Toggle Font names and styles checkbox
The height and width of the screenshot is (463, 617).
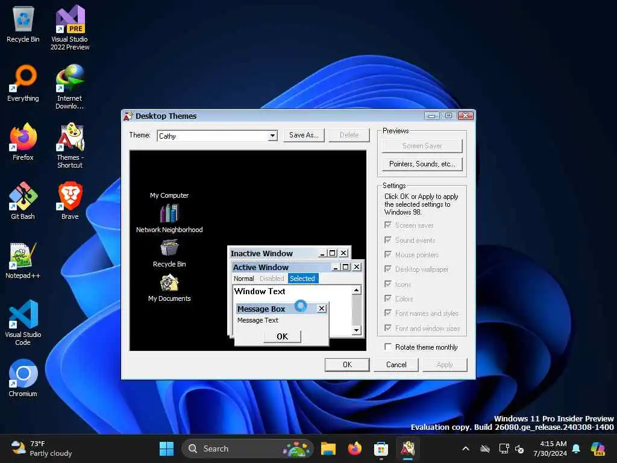[388, 313]
